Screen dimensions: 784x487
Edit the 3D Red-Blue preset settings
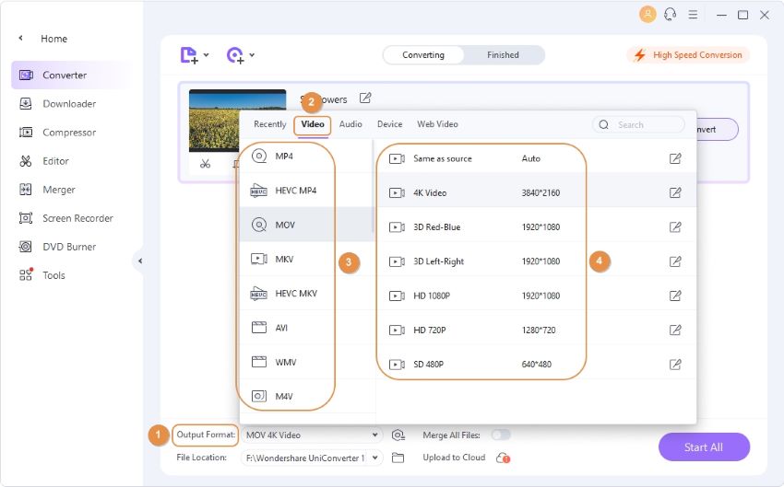pyautogui.click(x=675, y=227)
